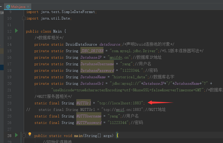Click java.util.Date import on line 10

[x=55, y=18]
